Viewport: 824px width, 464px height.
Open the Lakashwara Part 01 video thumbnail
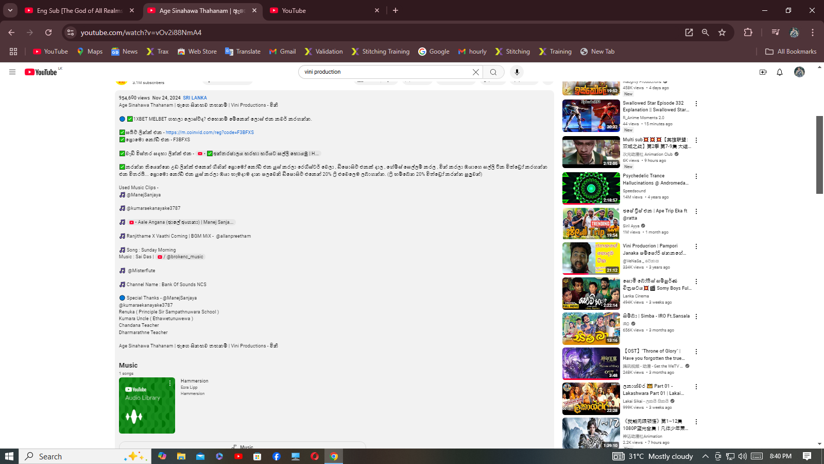pos(591,399)
